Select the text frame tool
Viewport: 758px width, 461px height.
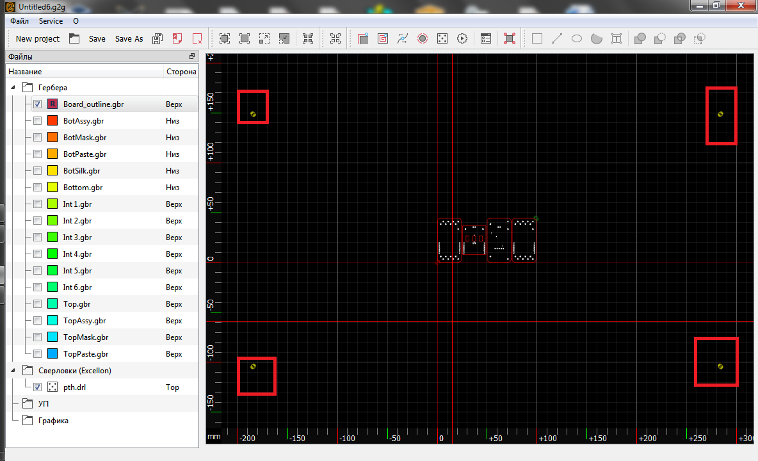617,38
